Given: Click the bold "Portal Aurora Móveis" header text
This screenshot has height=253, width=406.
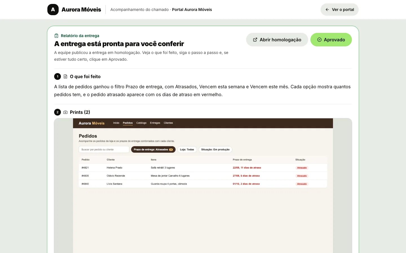Looking at the screenshot, I should [192, 10].
